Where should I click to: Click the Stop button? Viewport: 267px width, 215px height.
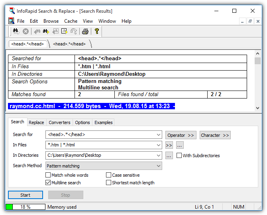[x=66, y=195]
